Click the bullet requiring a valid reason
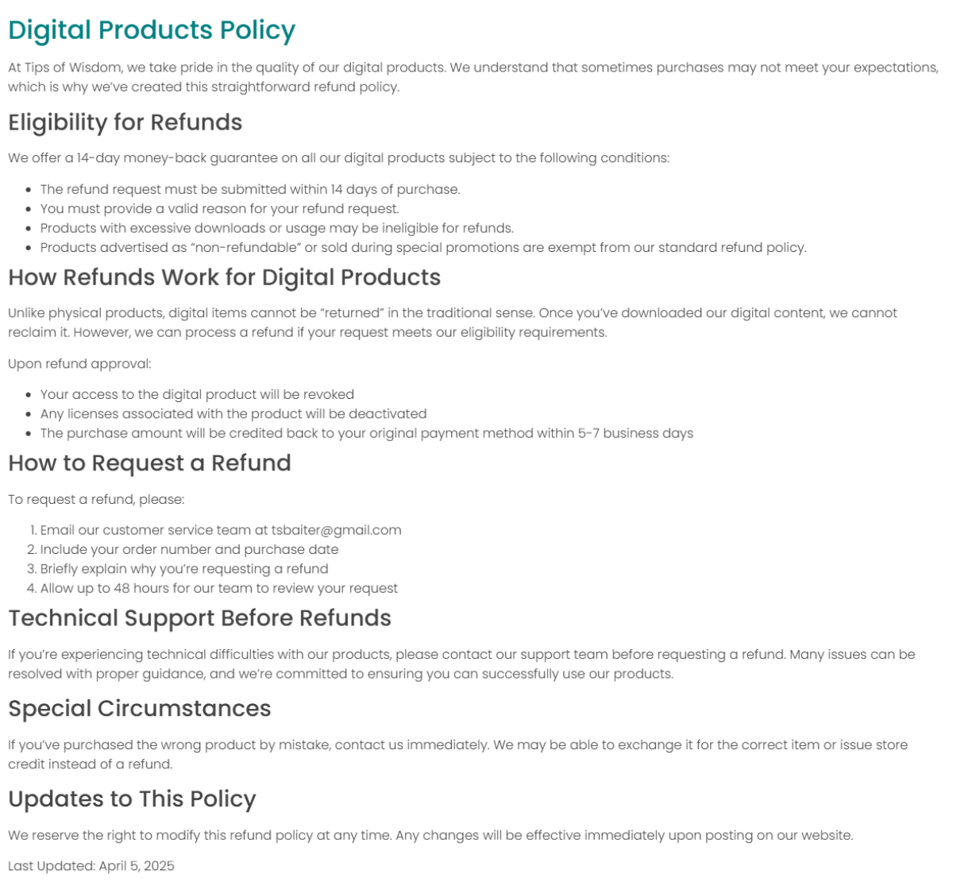 click(x=219, y=209)
